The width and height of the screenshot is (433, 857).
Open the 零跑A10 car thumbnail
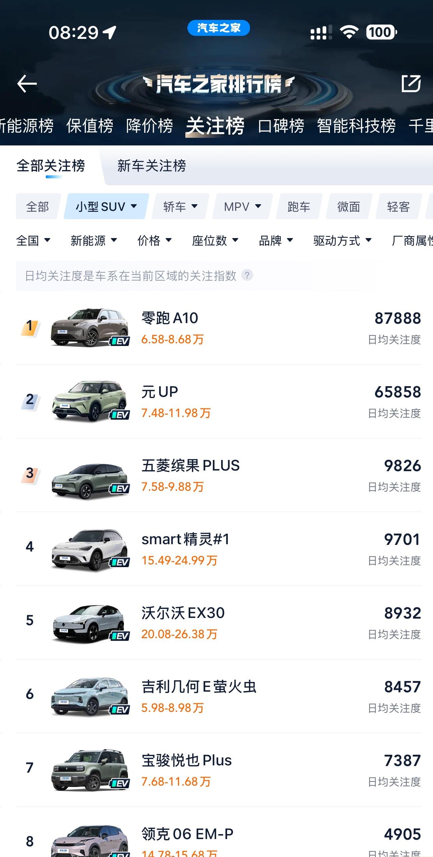click(90, 328)
